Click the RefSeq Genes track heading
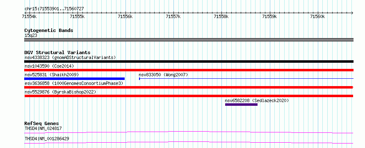Image resolution: width=365 pixels, height=148 pixels. 42,123
